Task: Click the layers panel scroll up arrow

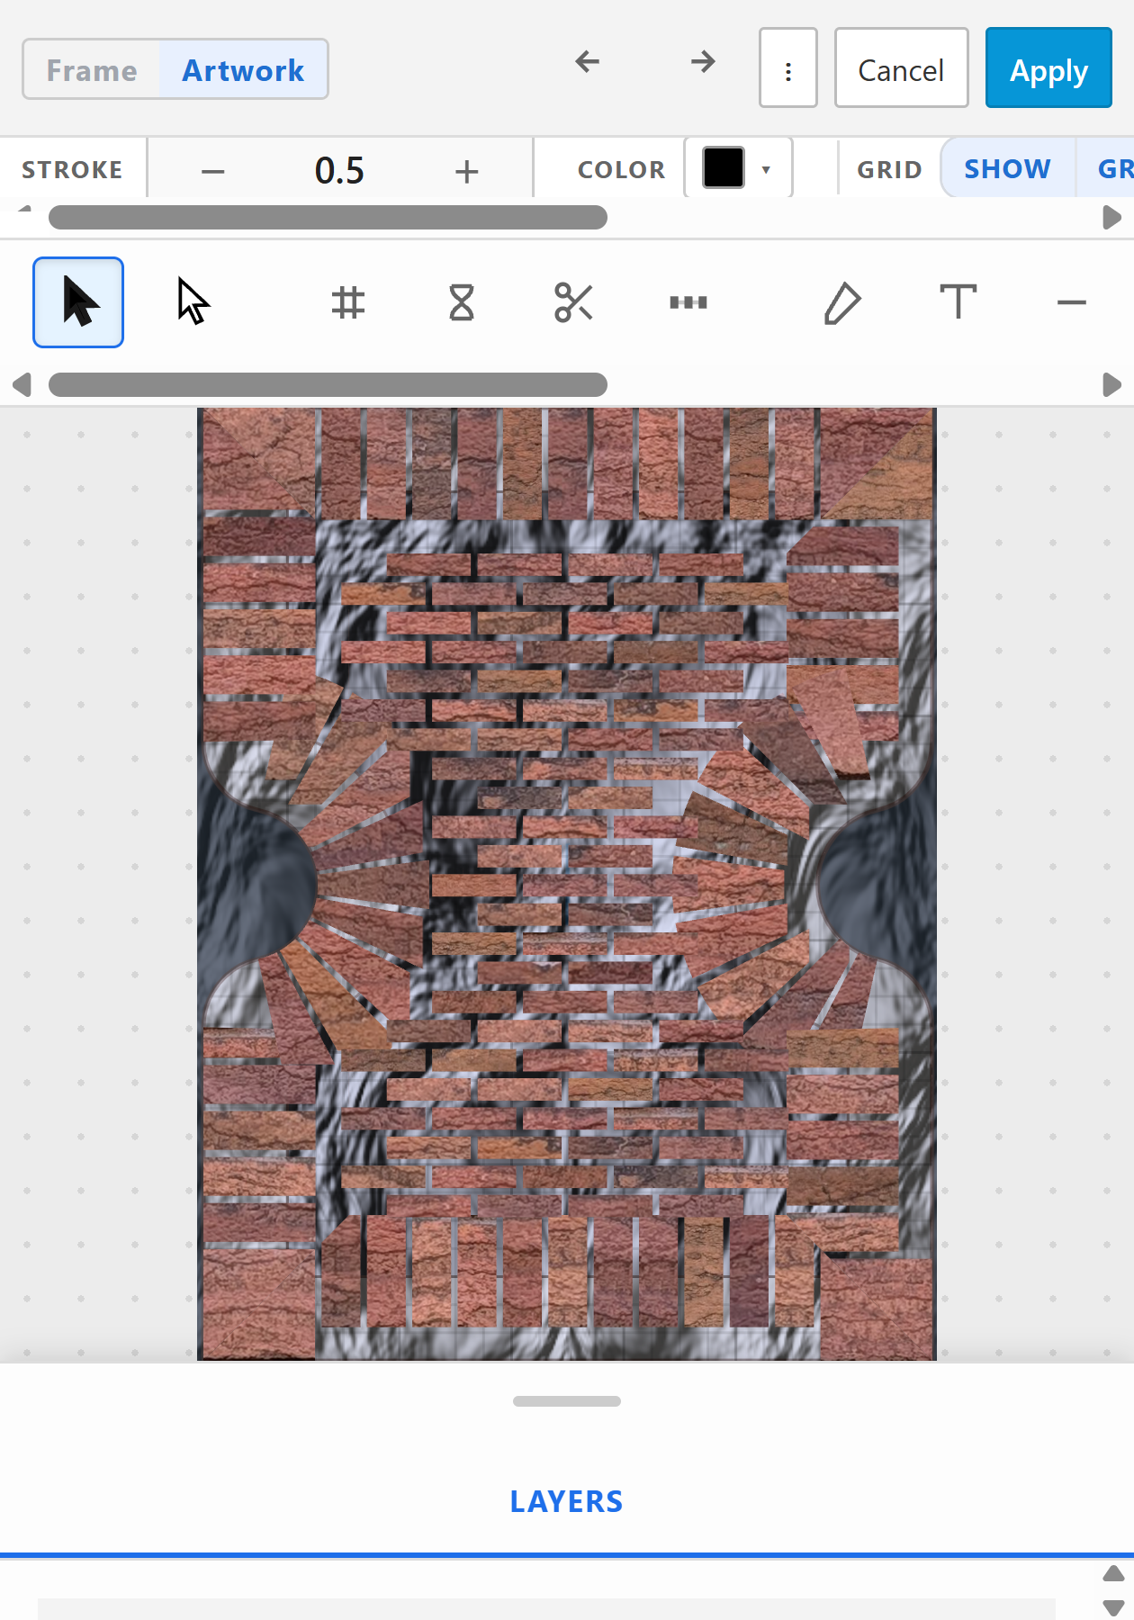Action: click(x=1113, y=1574)
